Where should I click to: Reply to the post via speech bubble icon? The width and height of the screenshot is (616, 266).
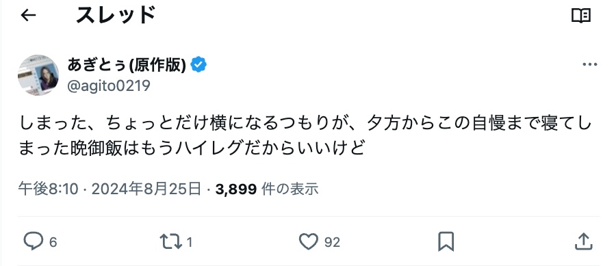pyautogui.click(x=33, y=241)
